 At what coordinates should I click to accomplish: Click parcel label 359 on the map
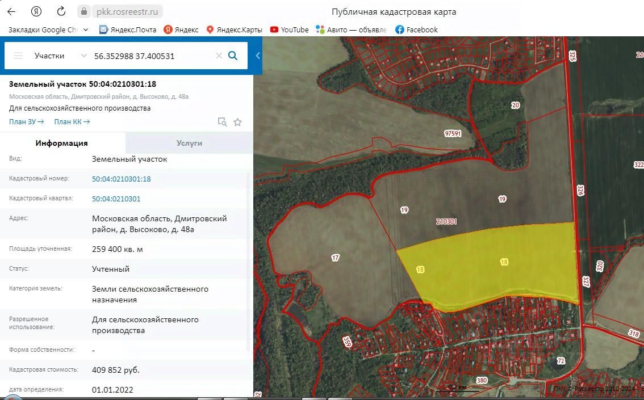[x=348, y=342]
